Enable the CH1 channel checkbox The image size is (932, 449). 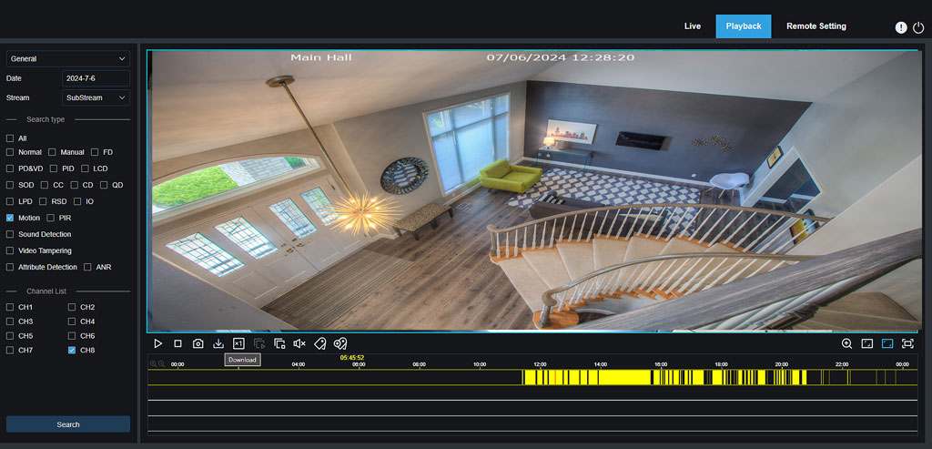(10, 308)
